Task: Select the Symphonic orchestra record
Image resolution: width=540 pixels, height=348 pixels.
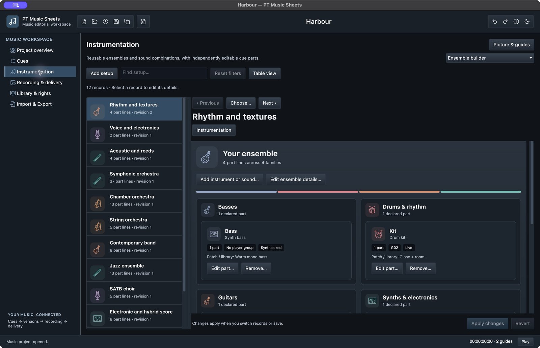Action: pyautogui.click(x=134, y=178)
